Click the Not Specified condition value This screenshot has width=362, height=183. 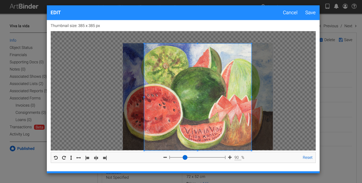117,177
